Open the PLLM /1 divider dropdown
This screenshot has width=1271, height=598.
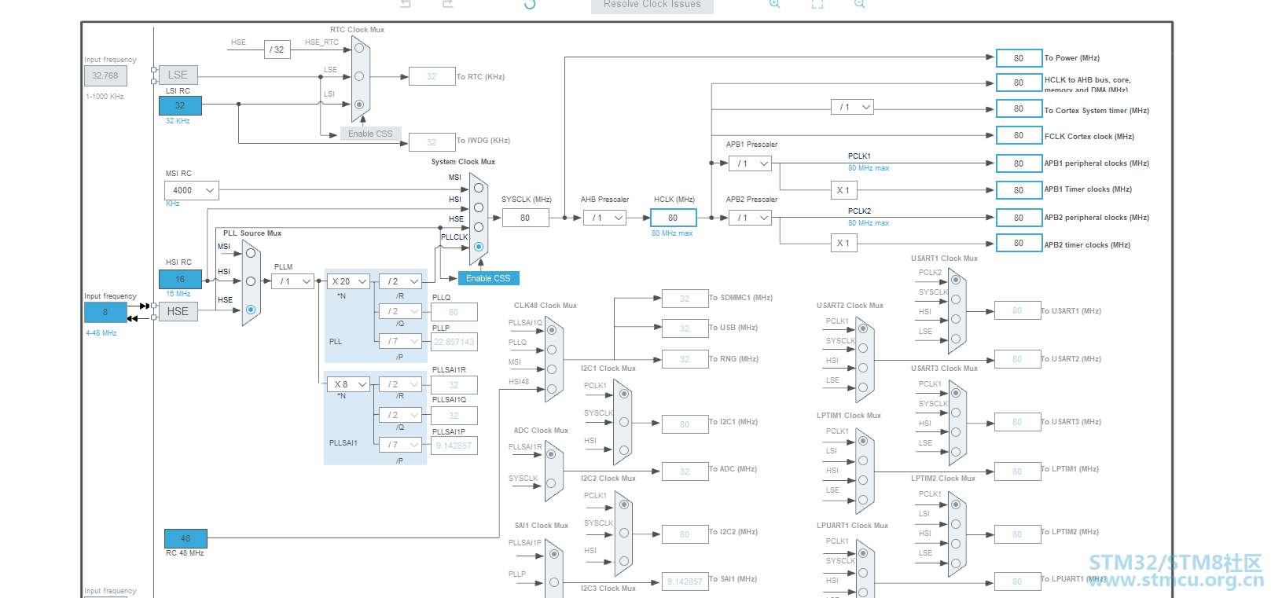coord(292,281)
